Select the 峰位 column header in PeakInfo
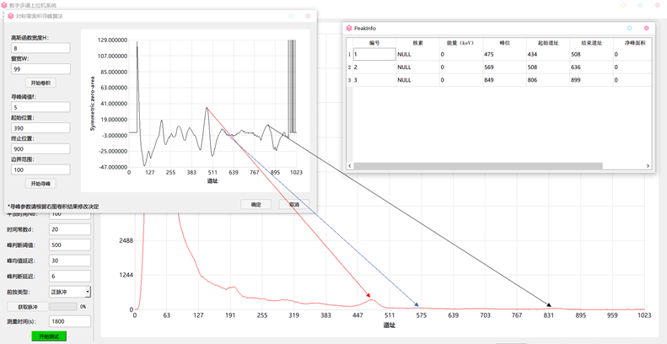The width and height of the screenshot is (667, 344). 504,43
